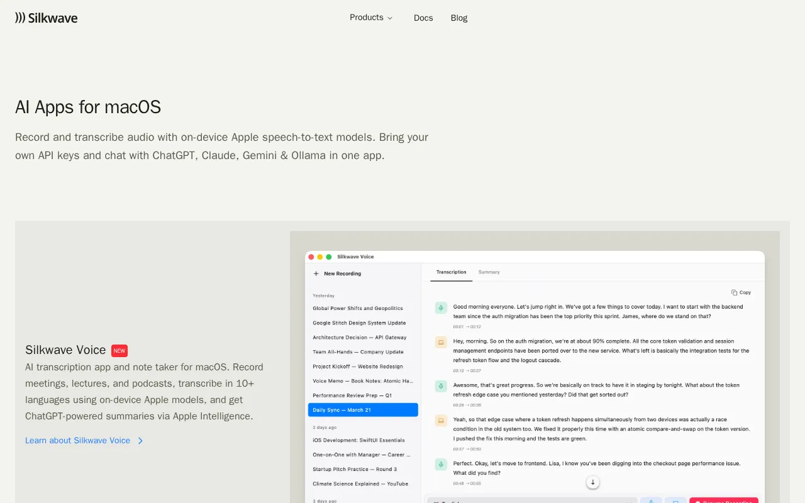Select the highlighted Daily Sync — March 21 recording
This screenshot has width=805, height=503.
click(363, 410)
